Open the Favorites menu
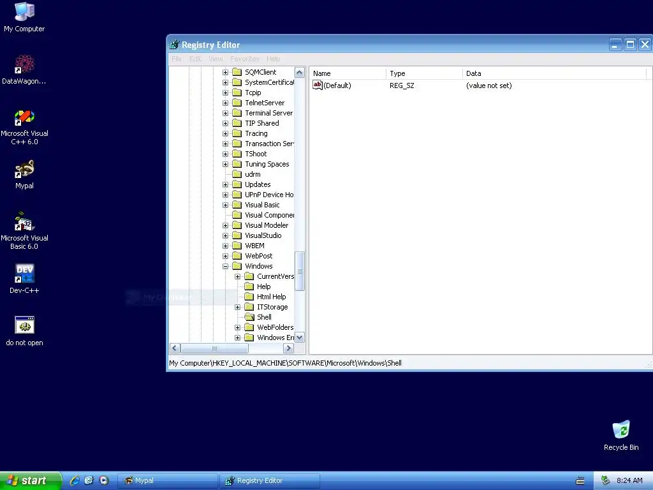Viewport: 653px width, 490px height. click(x=244, y=59)
